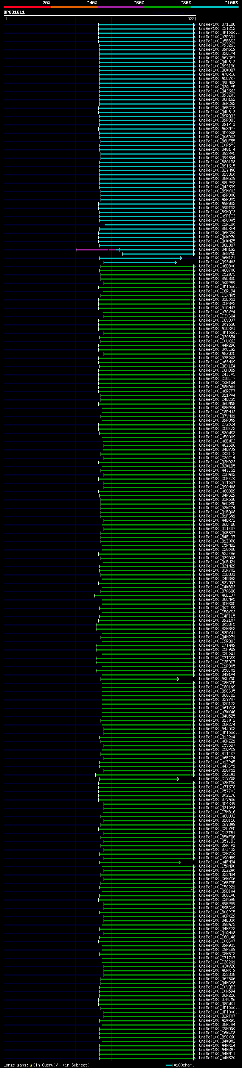Select the orange ~40% identity legend segment
The height and width of the screenshot is (1068, 242).
pyautogui.click(x=74, y=7)
